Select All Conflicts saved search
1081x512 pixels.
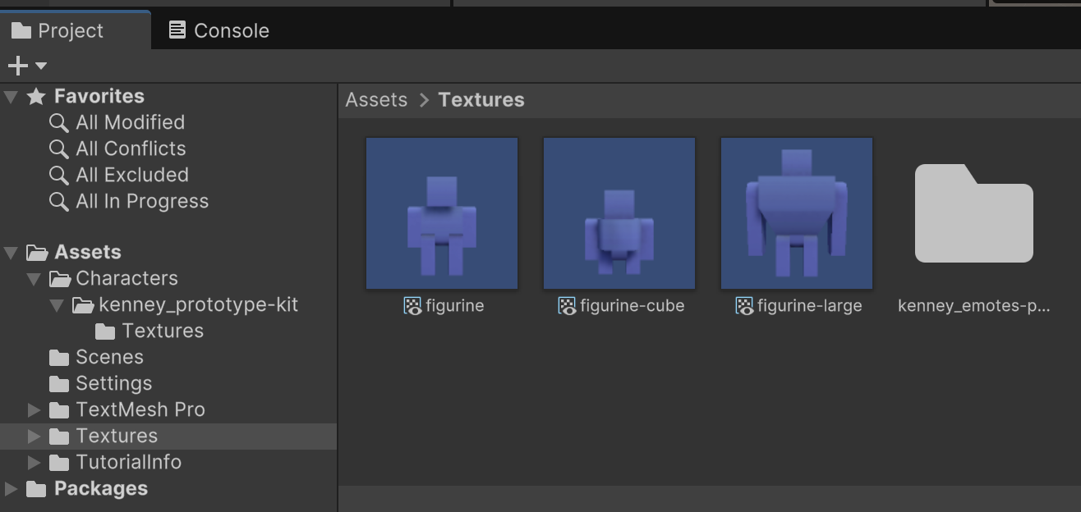click(130, 149)
